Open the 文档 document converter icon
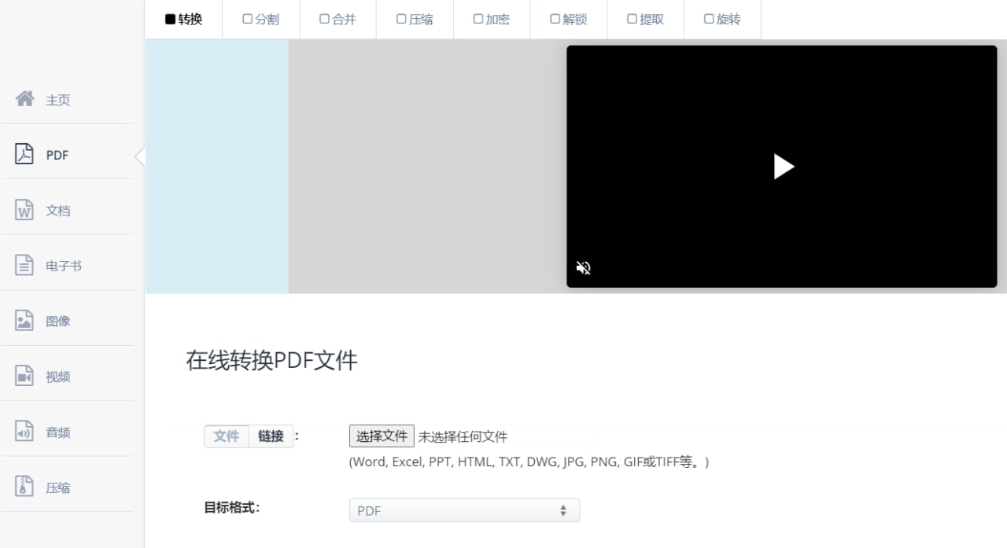 [x=24, y=210]
